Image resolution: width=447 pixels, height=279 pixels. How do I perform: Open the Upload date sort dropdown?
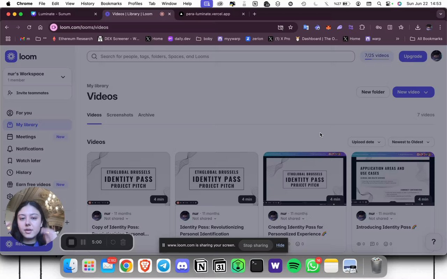click(x=366, y=142)
